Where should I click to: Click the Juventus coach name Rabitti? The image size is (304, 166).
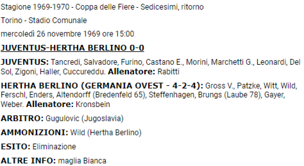(168, 72)
